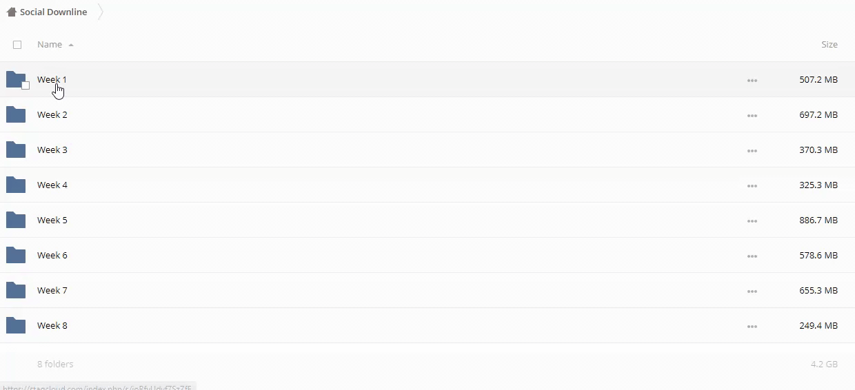Click the Week 3 folder icon
855x390 pixels.
coord(16,150)
